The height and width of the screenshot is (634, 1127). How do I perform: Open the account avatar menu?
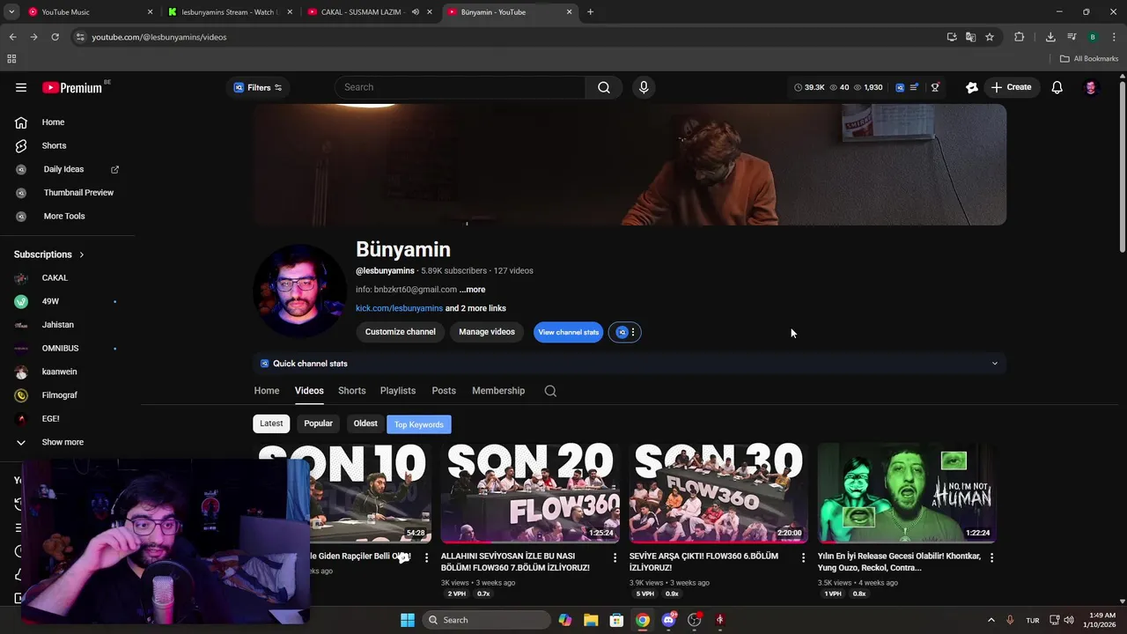(x=1091, y=87)
